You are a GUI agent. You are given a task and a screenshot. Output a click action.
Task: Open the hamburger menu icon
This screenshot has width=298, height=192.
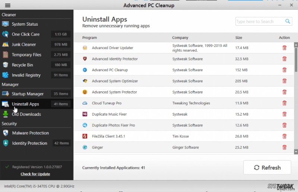pos(7,6)
